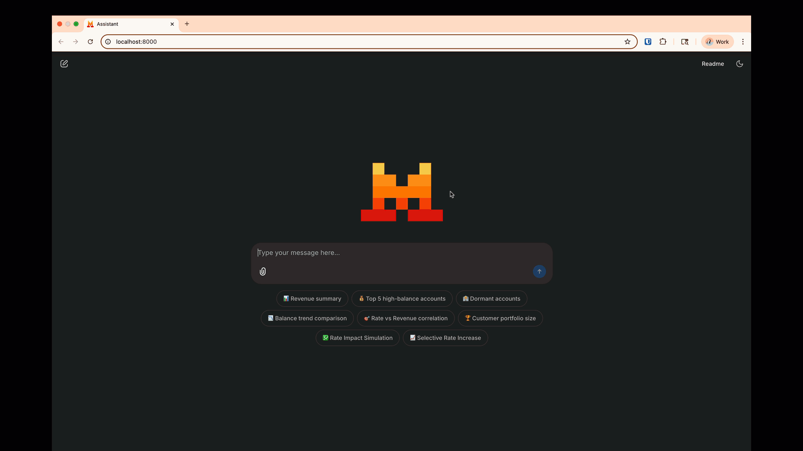The width and height of the screenshot is (803, 451).
Task: Bookmark page with the star icon
Action: pos(627,42)
